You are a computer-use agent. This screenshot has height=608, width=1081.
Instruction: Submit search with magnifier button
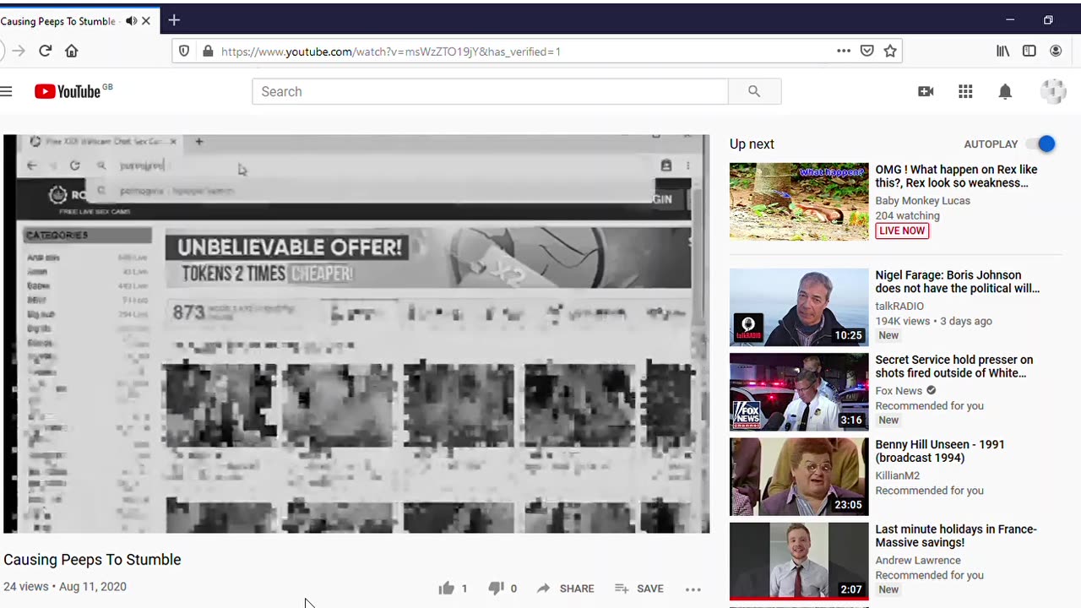click(x=754, y=91)
